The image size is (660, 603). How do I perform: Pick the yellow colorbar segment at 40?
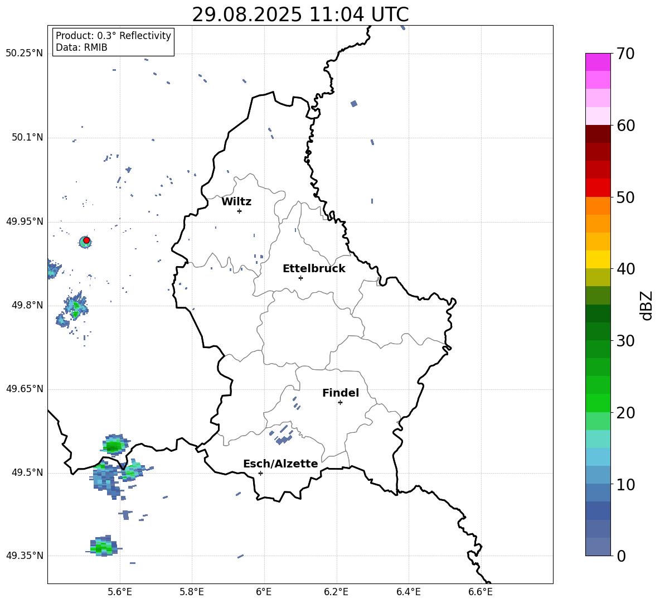[x=598, y=259]
